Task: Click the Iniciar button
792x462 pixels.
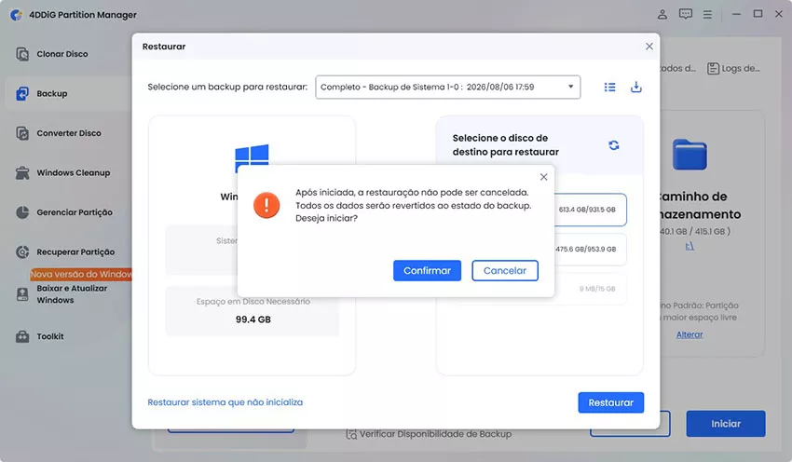Action: point(726,424)
